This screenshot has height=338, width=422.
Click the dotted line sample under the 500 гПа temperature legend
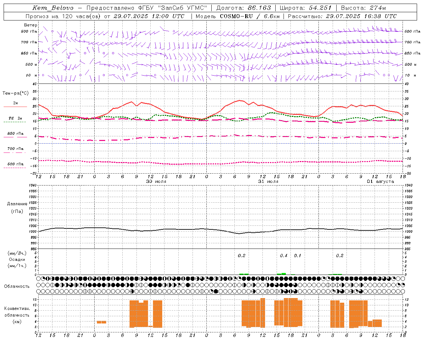tap(15, 168)
